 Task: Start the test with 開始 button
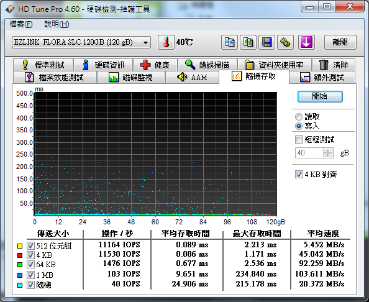pyautogui.click(x=320, y=96)
